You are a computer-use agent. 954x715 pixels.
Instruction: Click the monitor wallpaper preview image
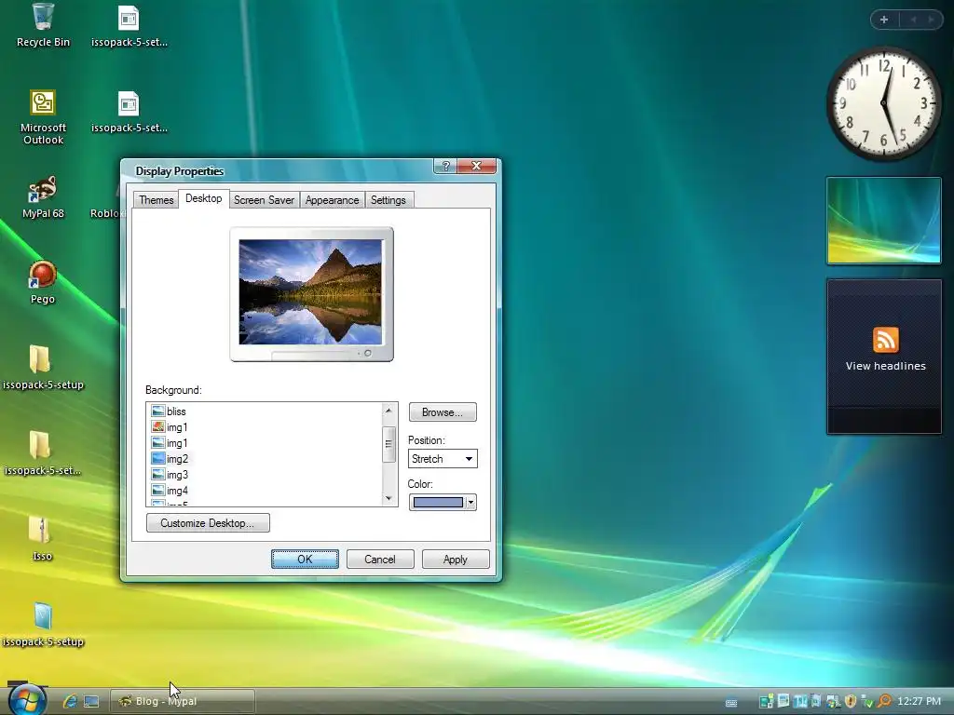point(311,291)
